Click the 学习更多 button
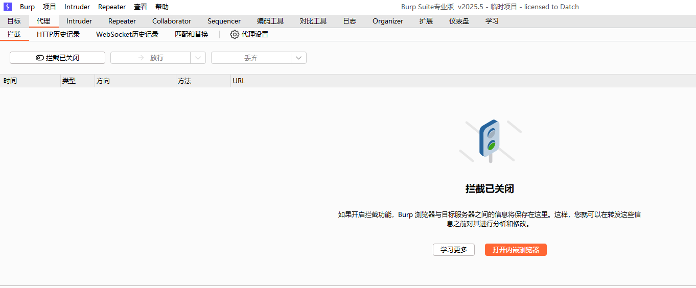Image resolution: width=696 pixels, height=288 pixels. tap(454, 250)
